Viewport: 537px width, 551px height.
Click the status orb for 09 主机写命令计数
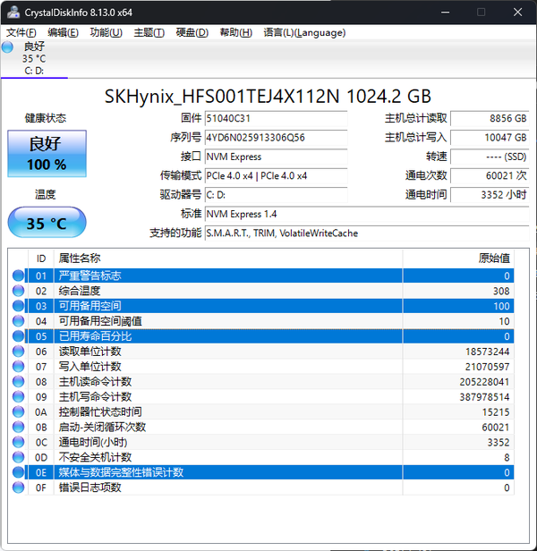pos(18,396)
